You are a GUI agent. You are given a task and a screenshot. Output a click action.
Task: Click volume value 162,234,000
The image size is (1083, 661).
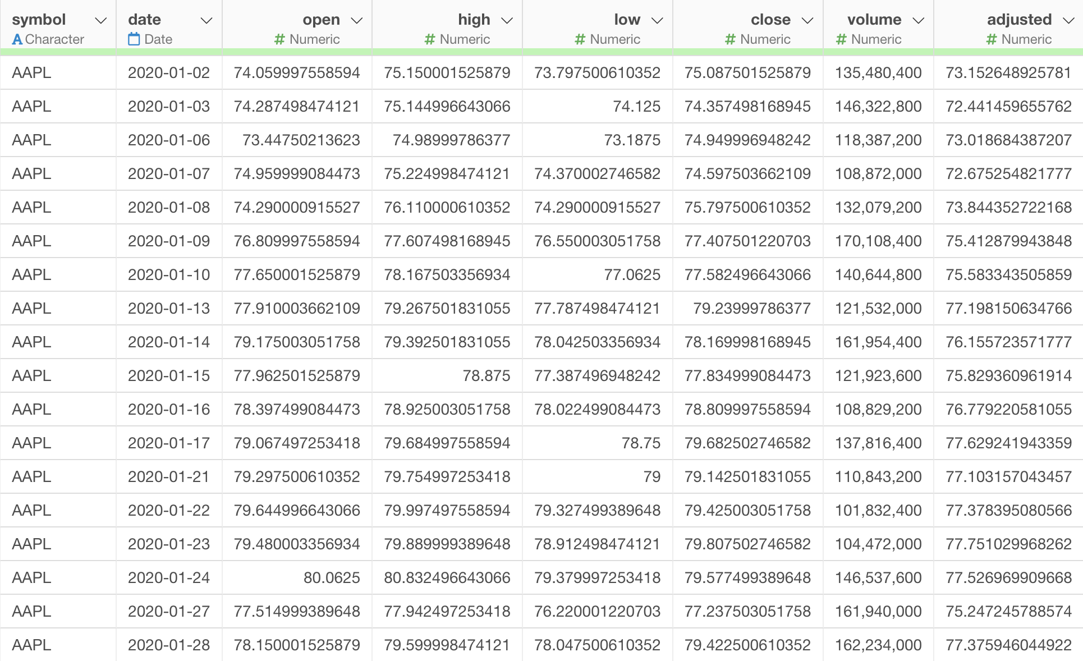click(x=879, y=645)
